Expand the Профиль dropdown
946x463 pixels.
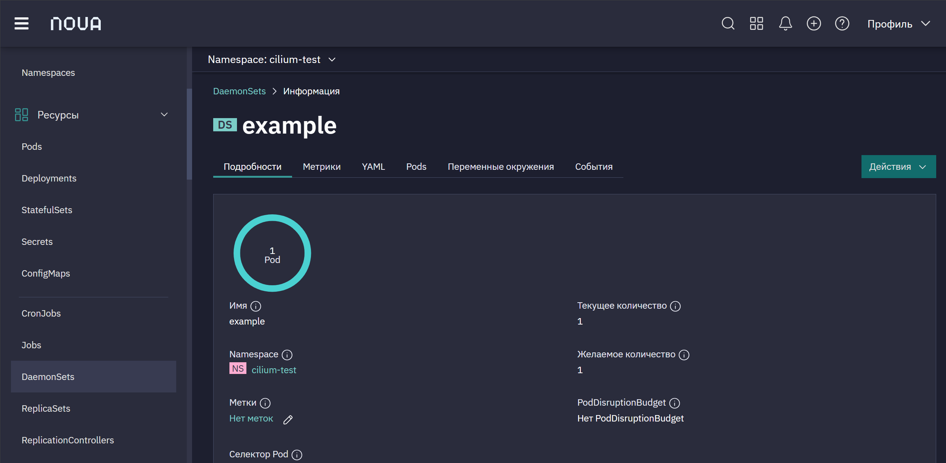pos(898,24)
